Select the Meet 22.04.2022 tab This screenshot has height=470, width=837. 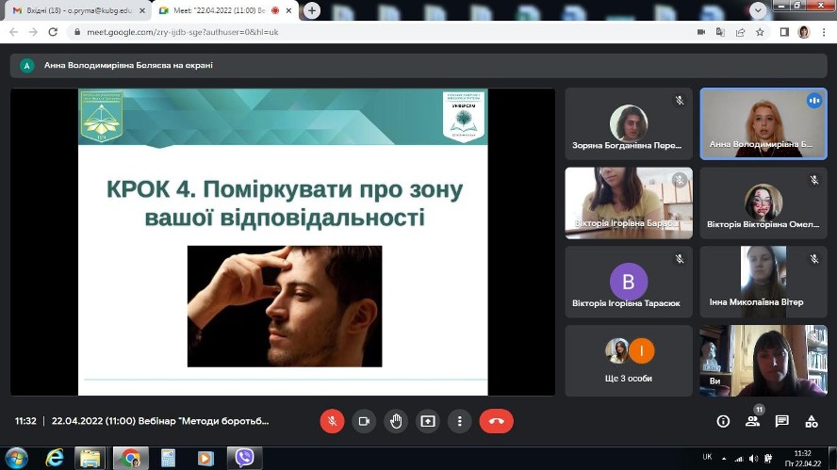pyautogui.click(x=219, y=10)
